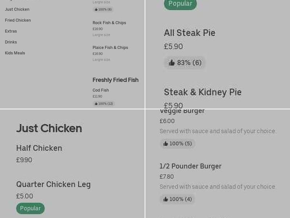Open the Drinks category link
The width and height of the screenshot is (290, 218).
click(11, 42)
